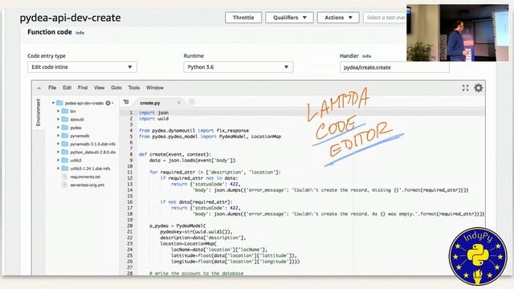The width and height of the screenshot is (514, 289).
Task: Click the 'import json' code line
Action: pyautogui.click(x=153, y=112)
